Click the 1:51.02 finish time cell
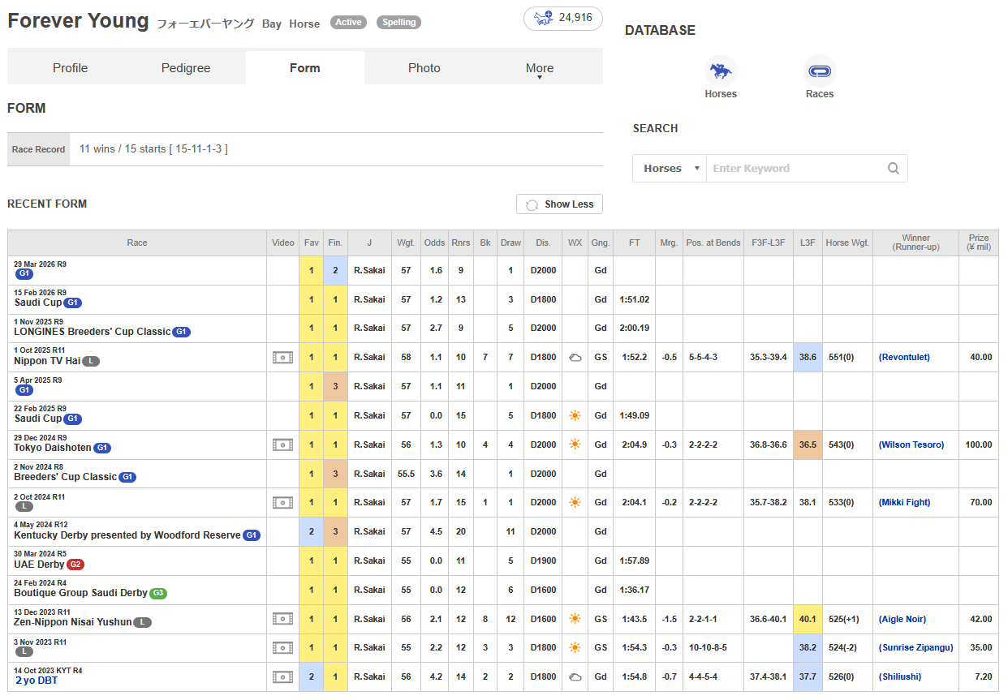The width and height of the screenshot is (1008, 700). pos(634,300)
